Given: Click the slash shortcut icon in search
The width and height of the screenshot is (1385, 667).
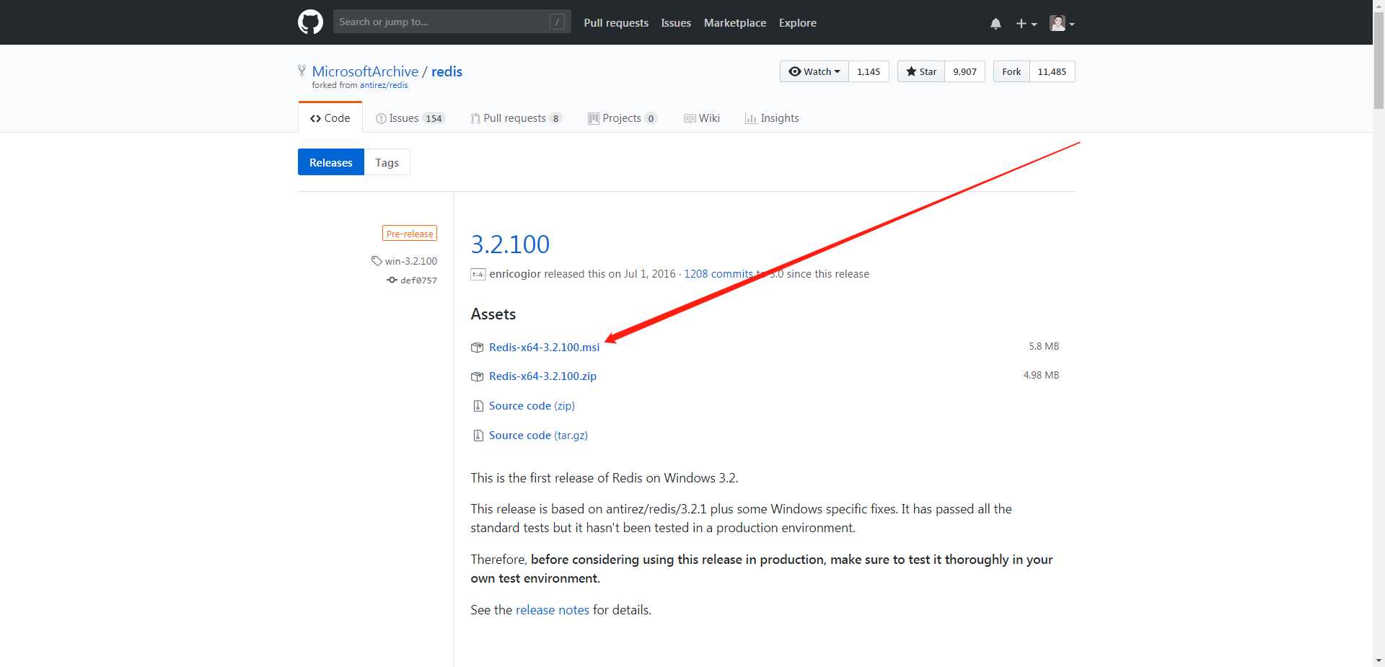Looking at the screenshot, I should (557, 22).
